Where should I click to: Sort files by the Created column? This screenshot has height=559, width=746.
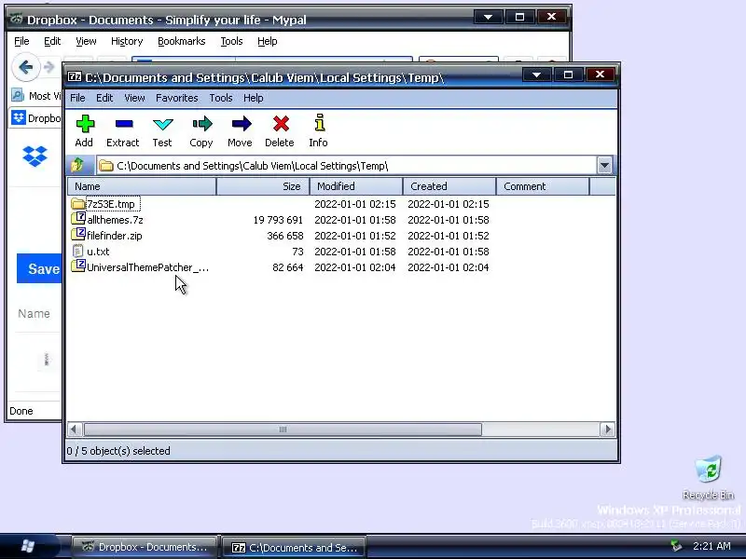449,186
